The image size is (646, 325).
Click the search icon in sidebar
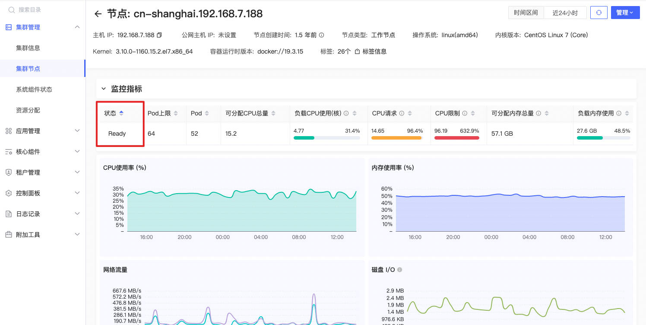coord(12,10)
